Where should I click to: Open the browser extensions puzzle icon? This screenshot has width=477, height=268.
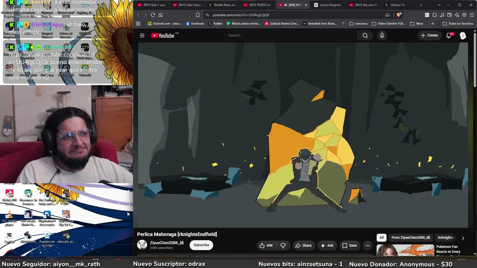[x=435, y=15]
